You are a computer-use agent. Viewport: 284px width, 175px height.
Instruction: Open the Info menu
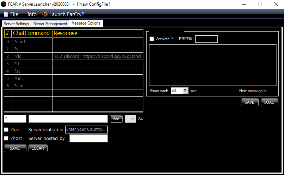[x=32, y=14]
